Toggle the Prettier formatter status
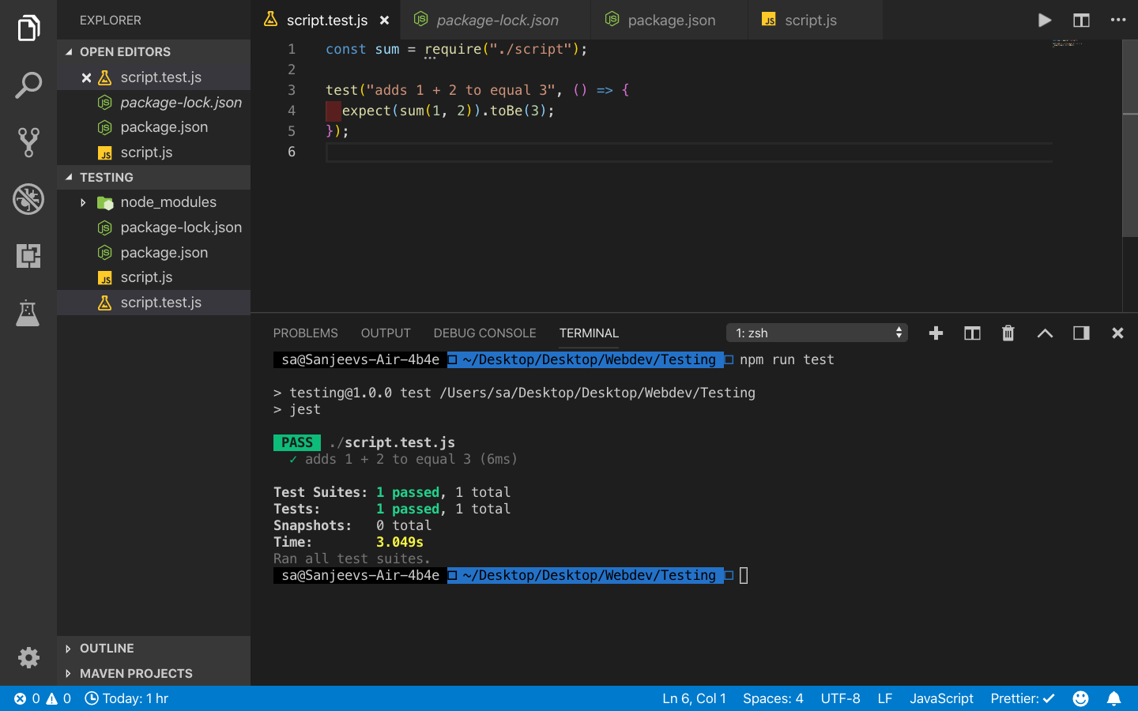1138x711 pixels. tap(1023, 698)
